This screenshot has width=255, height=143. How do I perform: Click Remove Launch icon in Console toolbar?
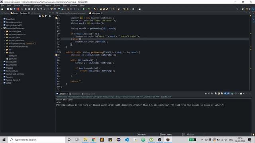point(209,94)
